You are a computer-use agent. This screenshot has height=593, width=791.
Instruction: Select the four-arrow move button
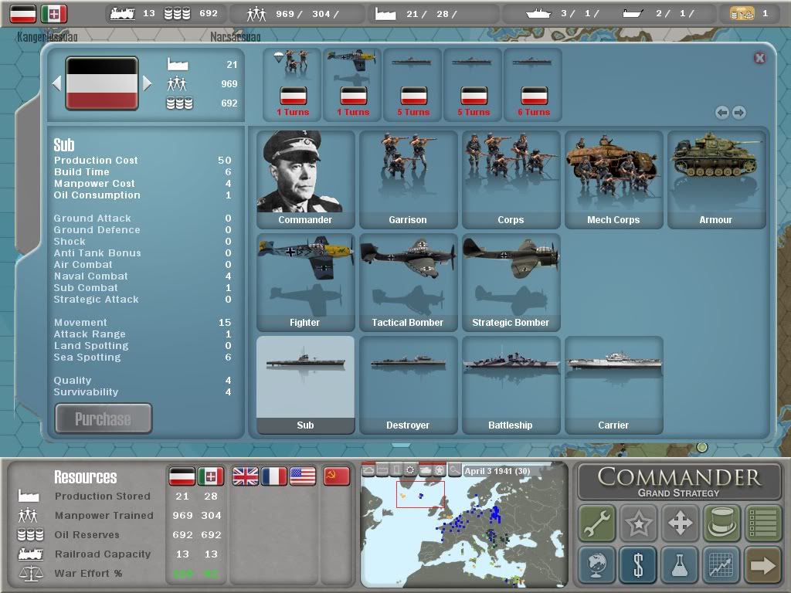click(680, 523)
